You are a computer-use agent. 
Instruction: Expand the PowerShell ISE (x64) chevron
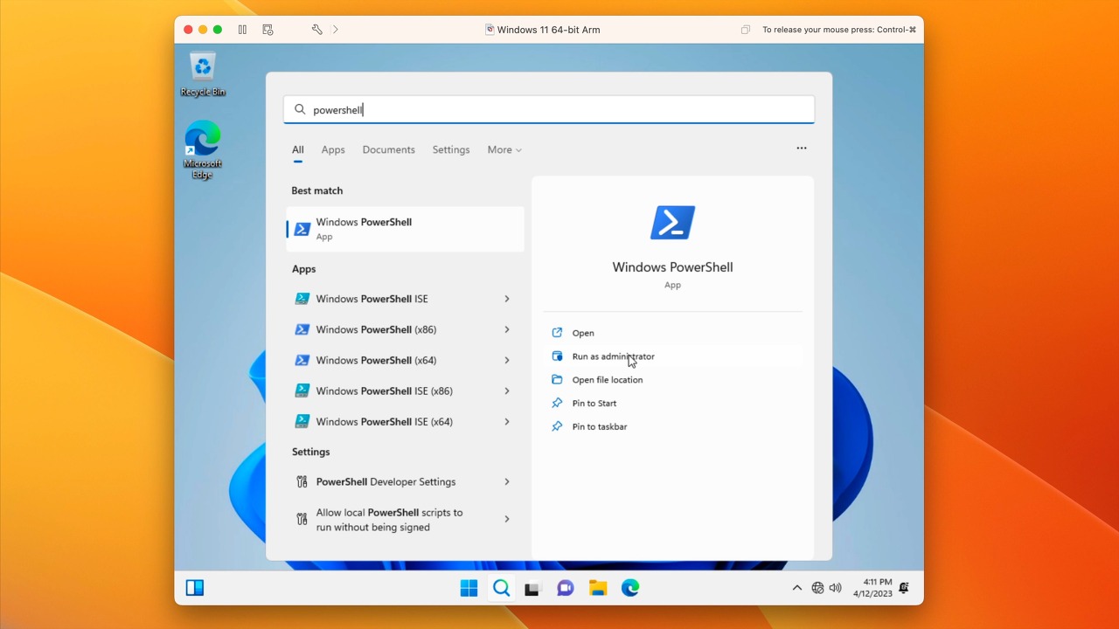coord(507,421)
